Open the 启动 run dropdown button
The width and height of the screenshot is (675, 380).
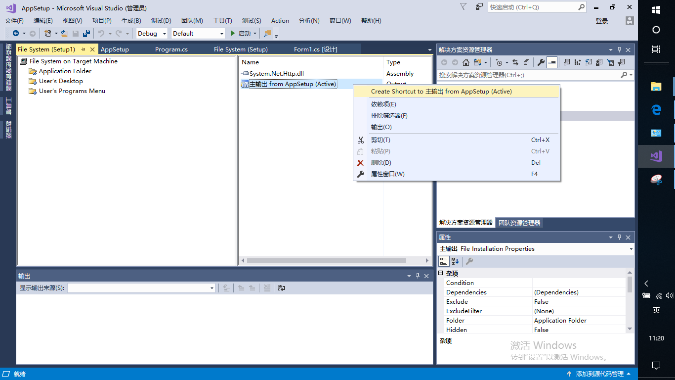click(255, 33)
